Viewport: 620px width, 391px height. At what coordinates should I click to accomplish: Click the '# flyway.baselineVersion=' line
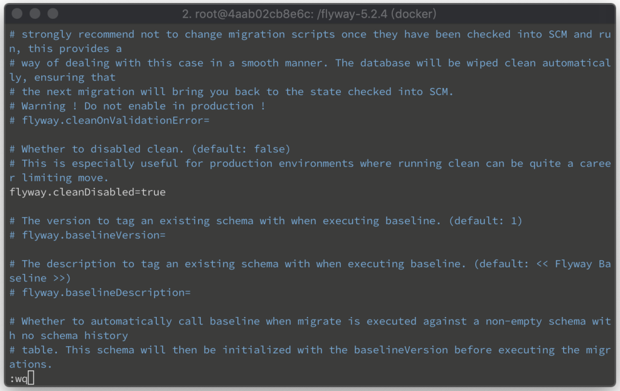coord(87,235)
